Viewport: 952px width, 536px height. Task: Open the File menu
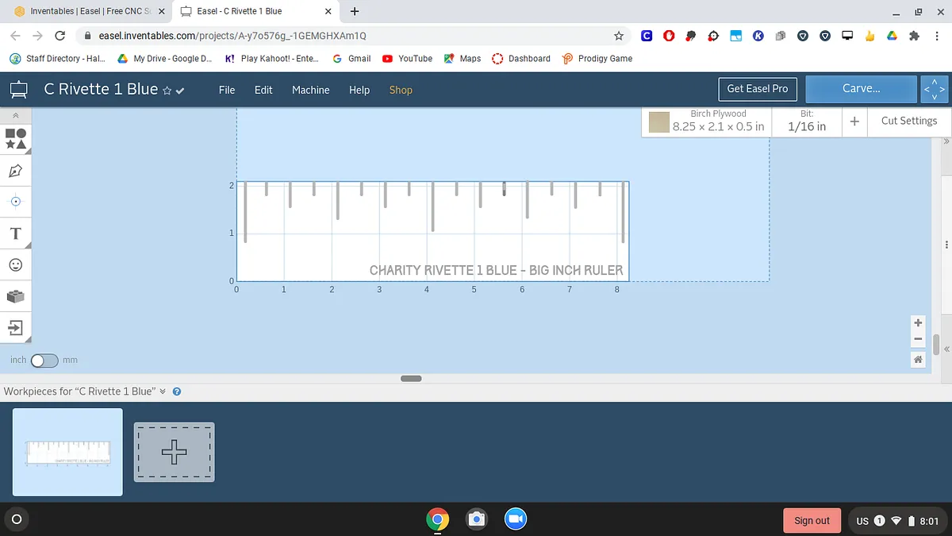coord(227,90)
